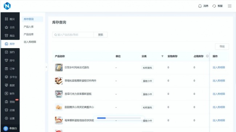Select the 商品 products sidebar icon

[6, 35]
